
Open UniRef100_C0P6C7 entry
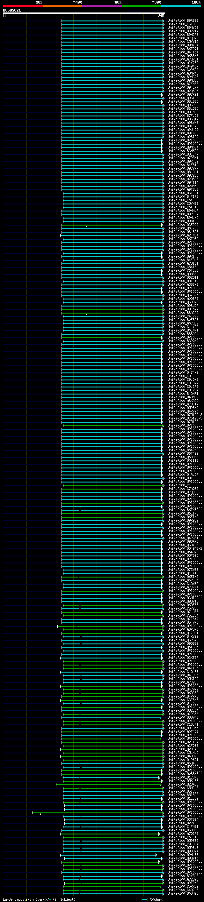[x=183, y=70]
